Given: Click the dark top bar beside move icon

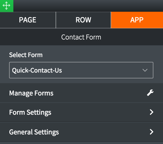Looking at the screenshot, I should [x=88, y=6].
